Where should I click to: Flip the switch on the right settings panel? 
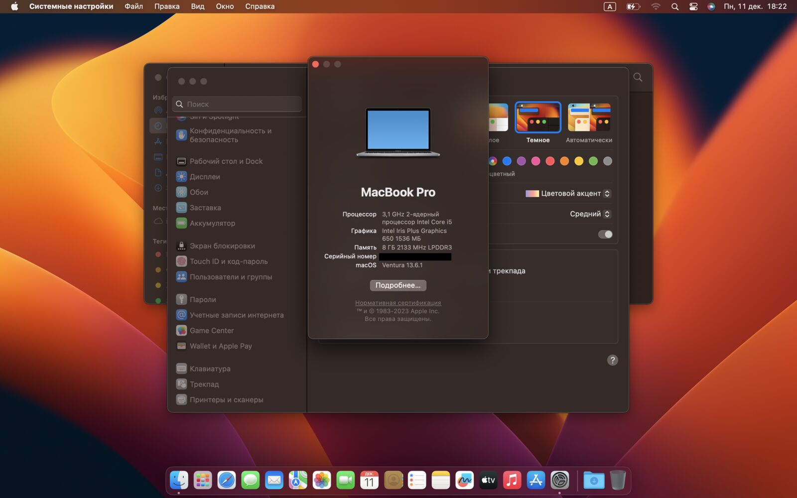[605, 234]
